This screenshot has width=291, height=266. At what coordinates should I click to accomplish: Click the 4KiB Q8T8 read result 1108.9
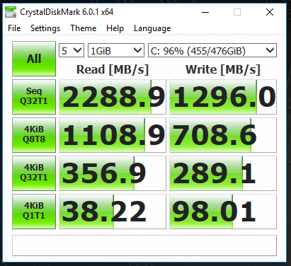[113, 135]
